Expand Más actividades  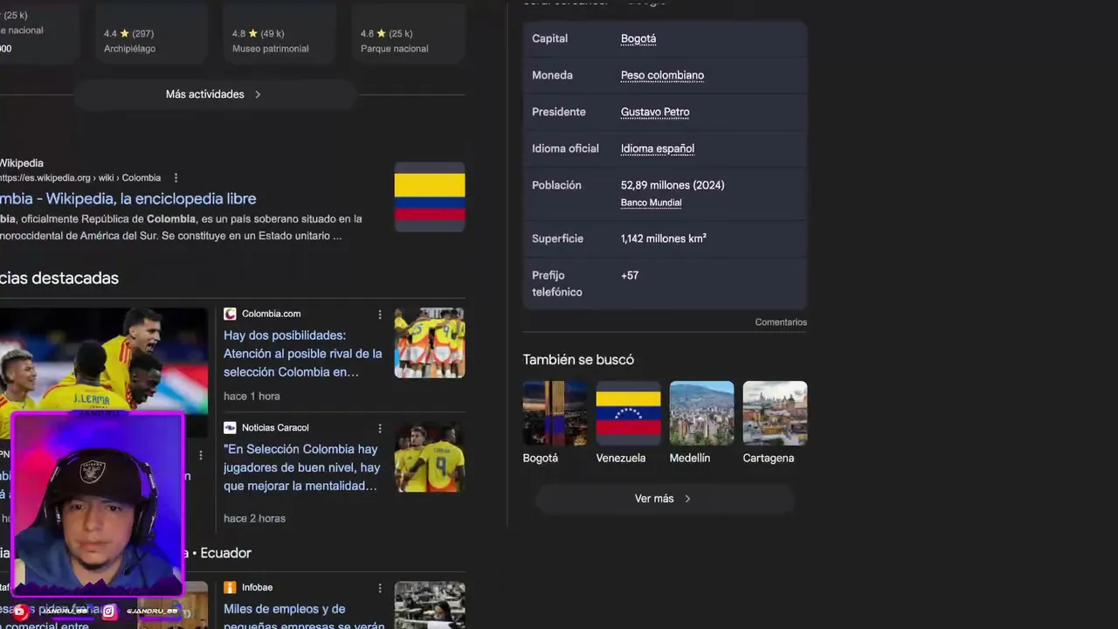tap(214, 94)
